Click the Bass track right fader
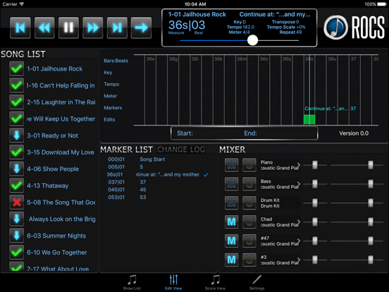The height and width of the screenshot is (292, 389). (x=371, y=184)
